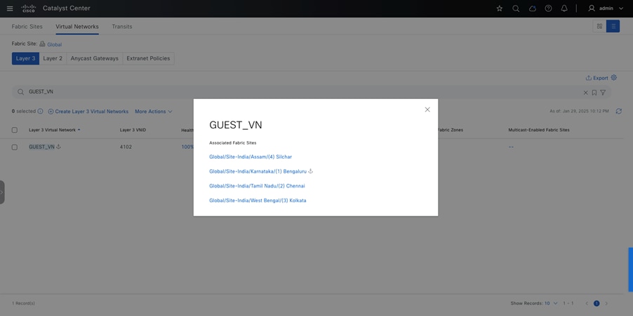Click the anchor icon beside GUEST_VN row
The image size is (633, 316).
(x=58, y=147)
